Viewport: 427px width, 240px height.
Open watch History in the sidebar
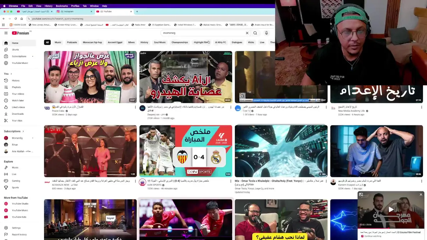19,80
